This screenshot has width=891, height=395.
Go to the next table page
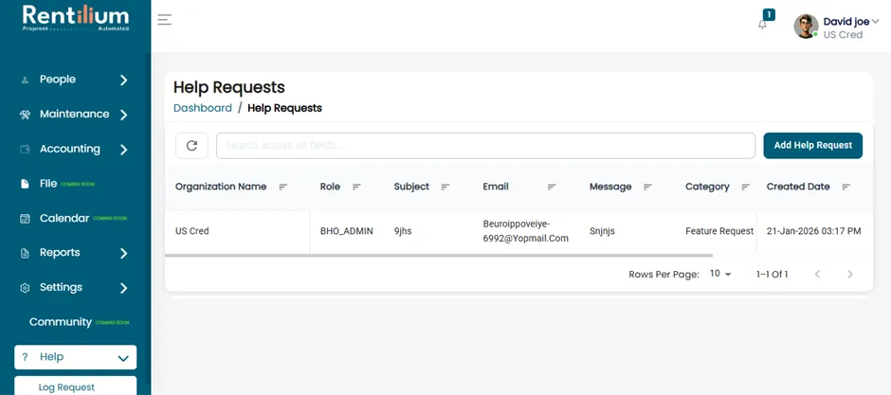(850, 274)
